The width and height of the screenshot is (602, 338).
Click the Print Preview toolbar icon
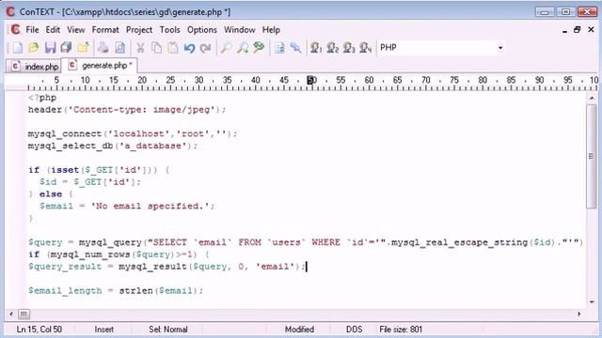tap(119, 48)
